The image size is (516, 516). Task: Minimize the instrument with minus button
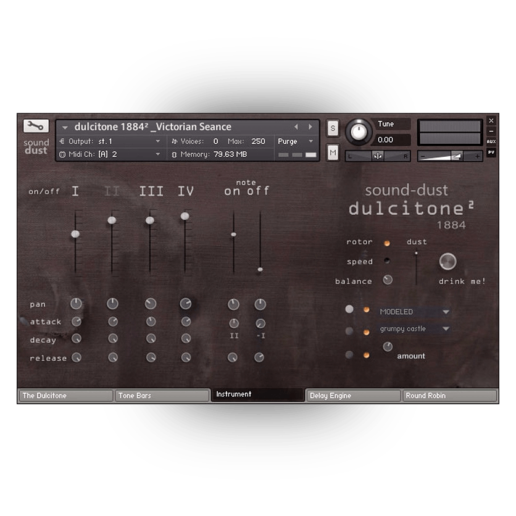[491, 131]
